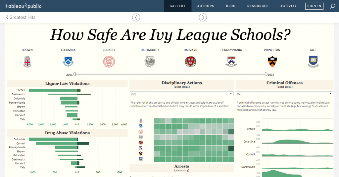This screenshot has height=177, width=339.
Task: Open Disciplinary Actions (All) dropdown
Action: click(x=182, y=94)
